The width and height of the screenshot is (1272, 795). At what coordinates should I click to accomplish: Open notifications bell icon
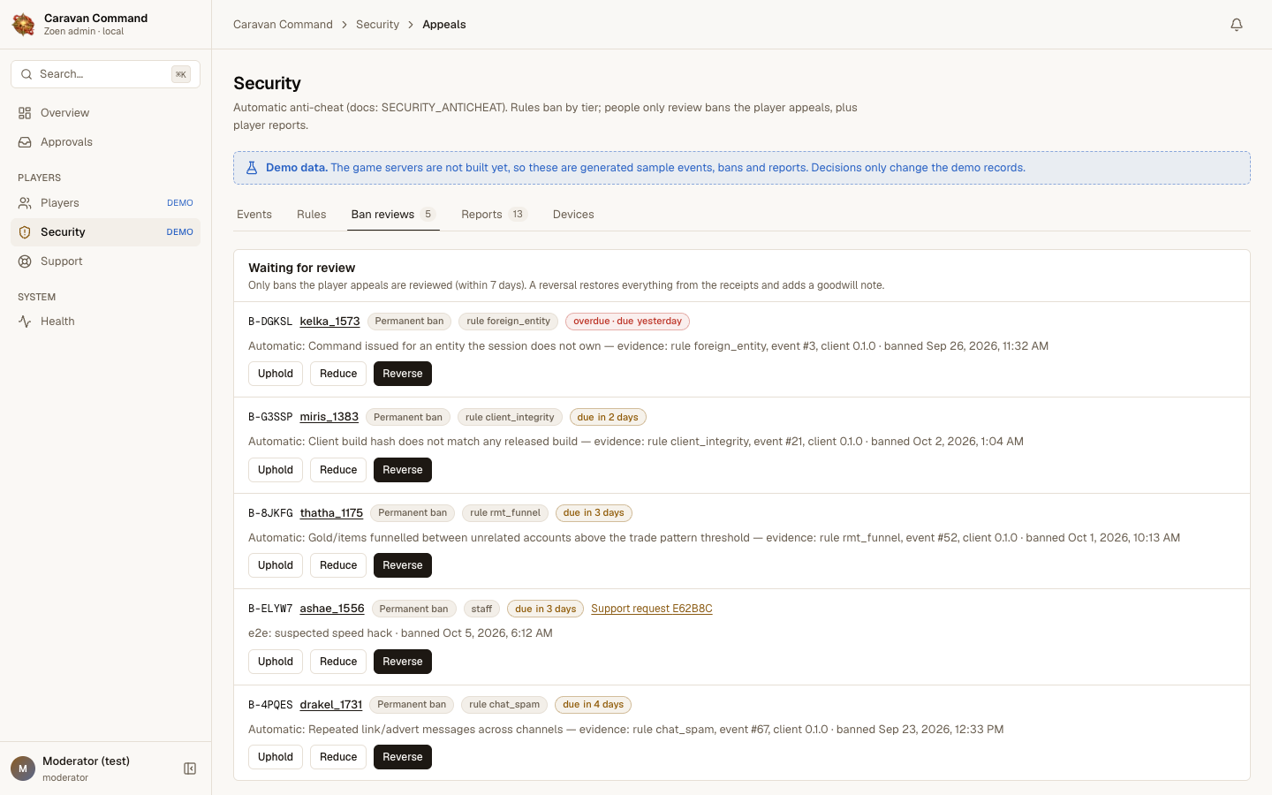(1237, 25)
